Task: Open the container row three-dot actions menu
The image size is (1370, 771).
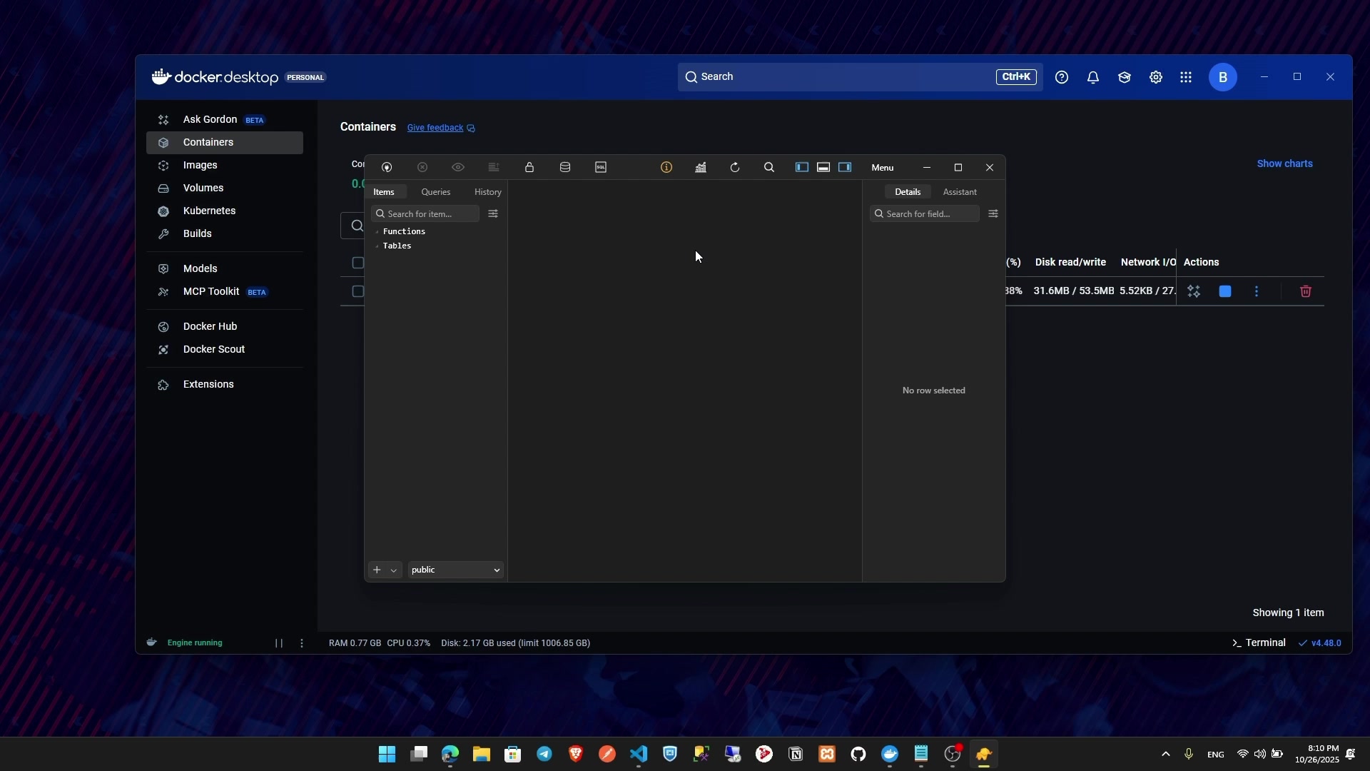Action: point(1257,291)
